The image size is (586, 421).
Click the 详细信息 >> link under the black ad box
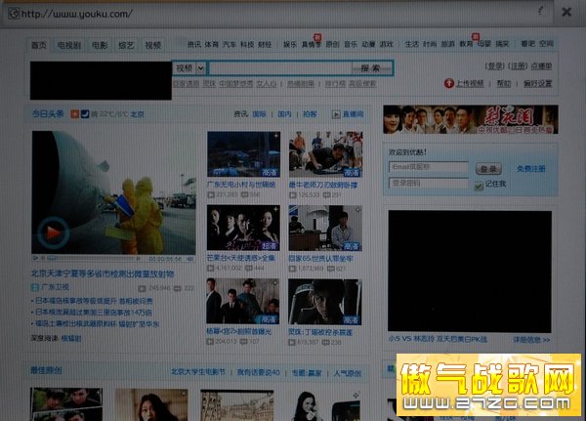click(x=531, y=340)
